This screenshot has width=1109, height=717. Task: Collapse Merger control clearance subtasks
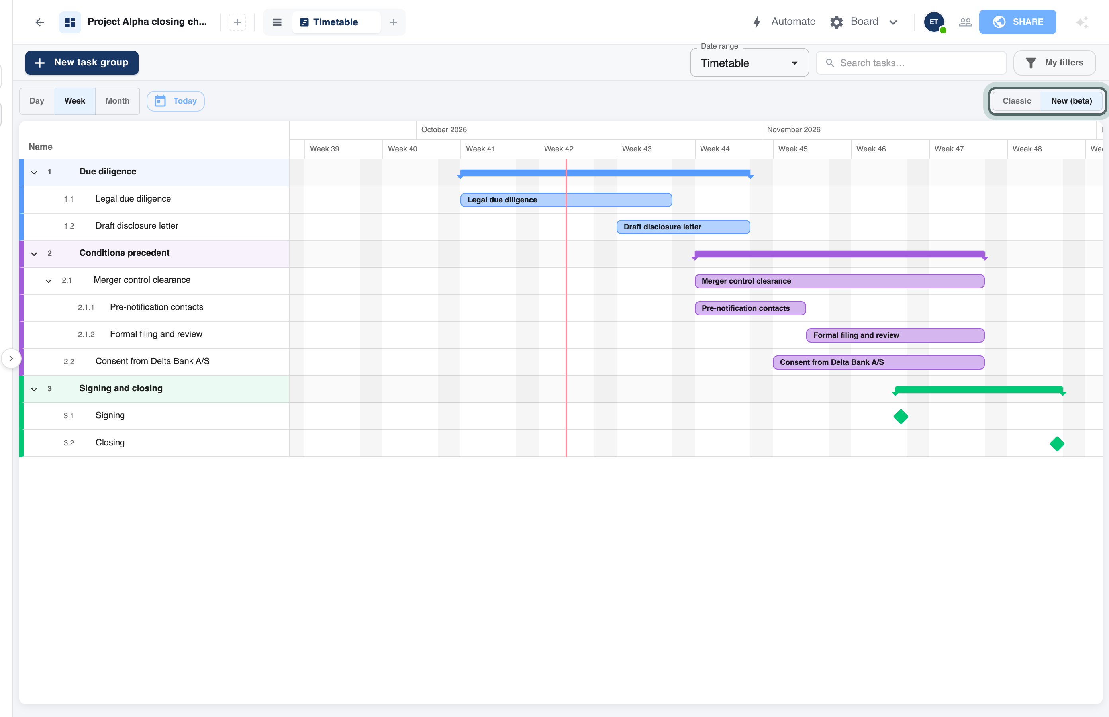[49, 281]
